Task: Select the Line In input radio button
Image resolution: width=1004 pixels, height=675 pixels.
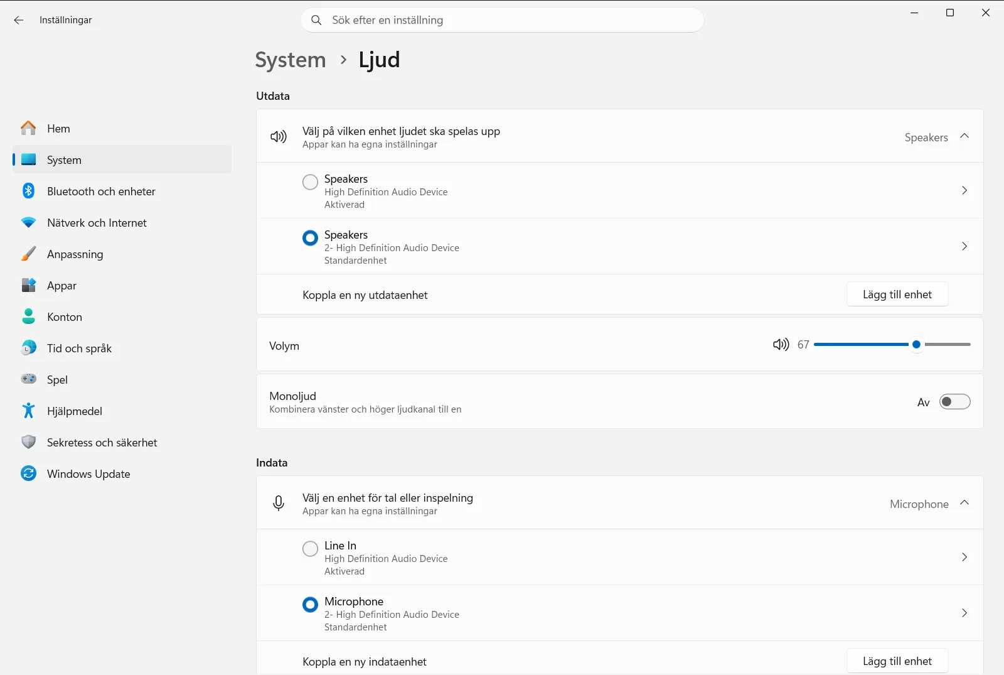Action: tap(310, 549)
